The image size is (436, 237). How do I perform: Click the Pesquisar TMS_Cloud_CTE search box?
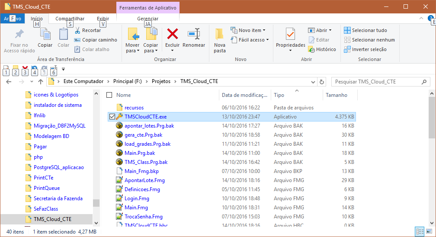click(x=375, y=81)
